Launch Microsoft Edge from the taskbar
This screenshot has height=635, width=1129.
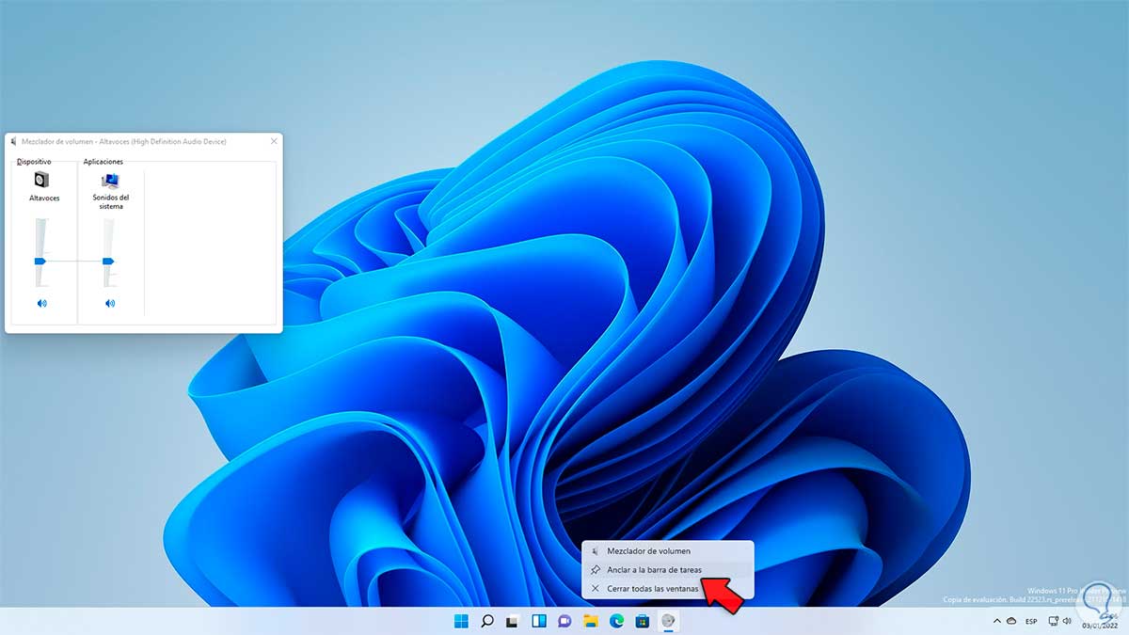(x=616, y=621)
